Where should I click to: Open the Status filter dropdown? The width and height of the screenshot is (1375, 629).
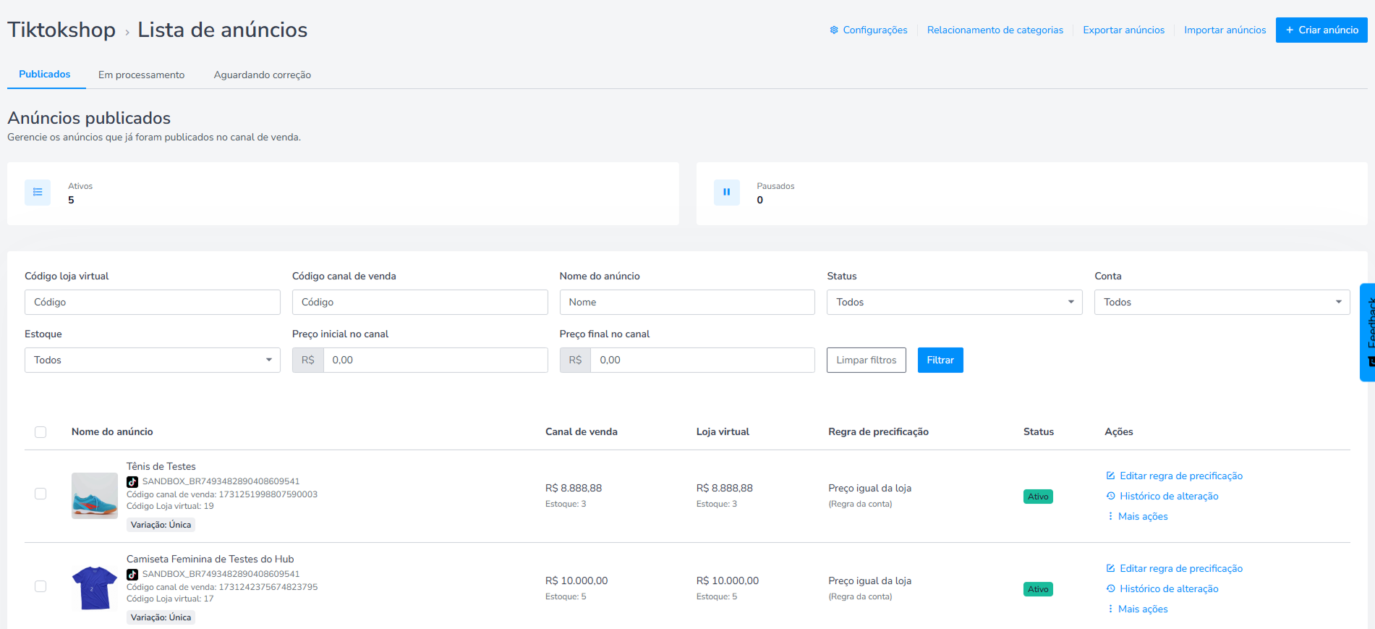pyautogui.click(x=955, y=302)
